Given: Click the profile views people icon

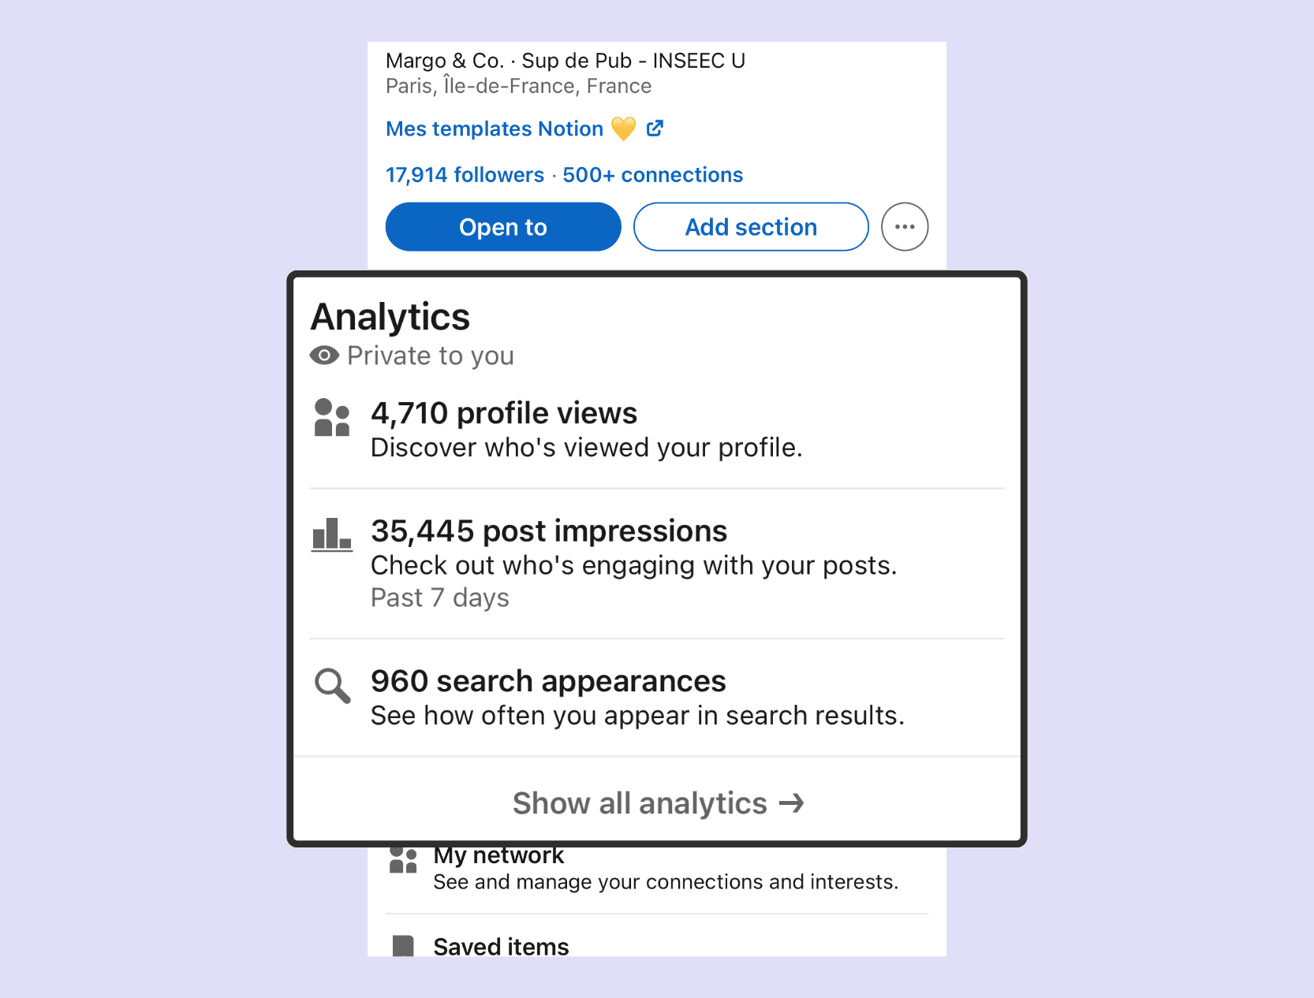Looking at the screenshot, I should coord(331,417).
